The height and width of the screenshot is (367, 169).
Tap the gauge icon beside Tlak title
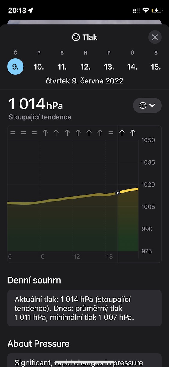(x=76, y=37)
